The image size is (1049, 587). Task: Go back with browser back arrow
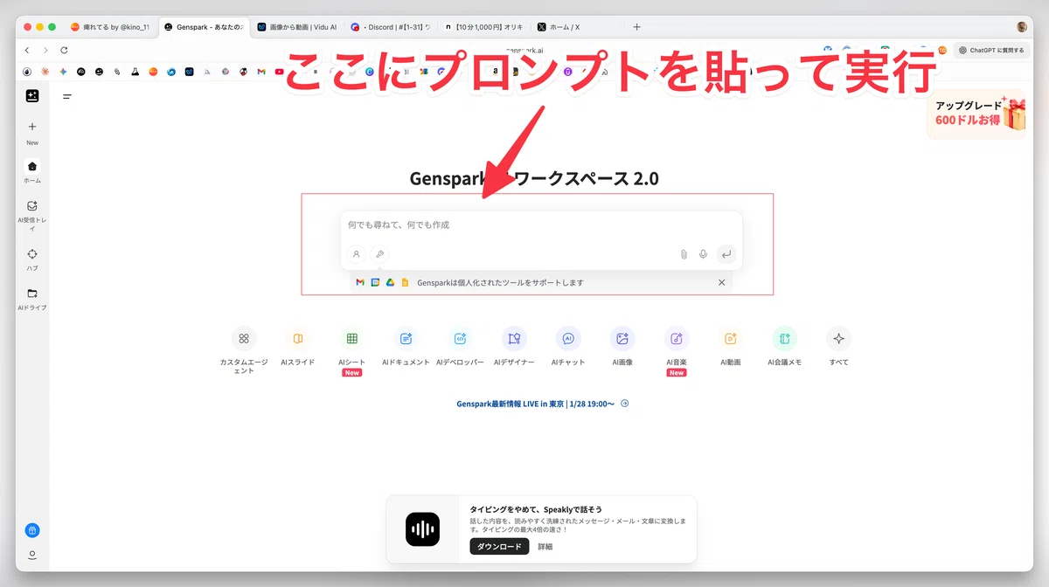click(x=27, y=51)
